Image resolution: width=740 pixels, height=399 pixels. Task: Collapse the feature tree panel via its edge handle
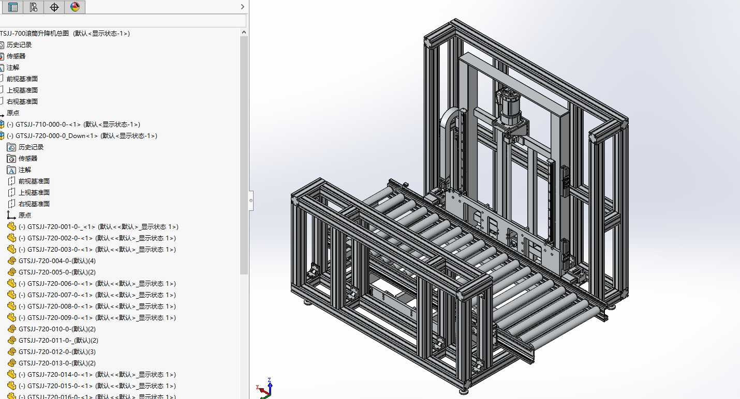point(251,199)
